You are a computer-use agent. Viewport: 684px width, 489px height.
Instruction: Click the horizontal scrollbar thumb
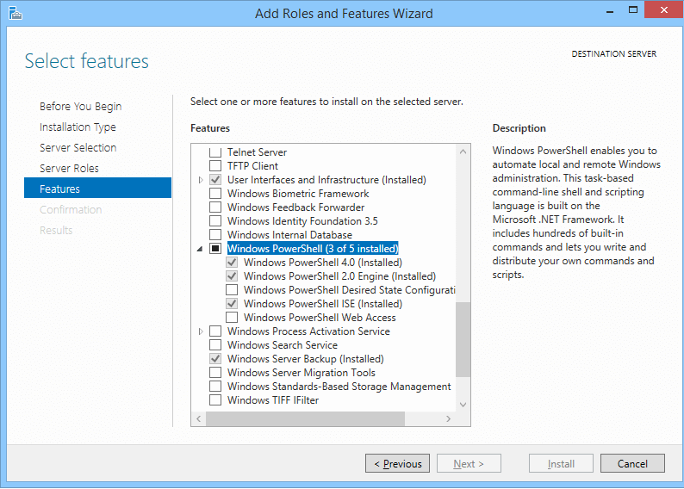point(305,418)
